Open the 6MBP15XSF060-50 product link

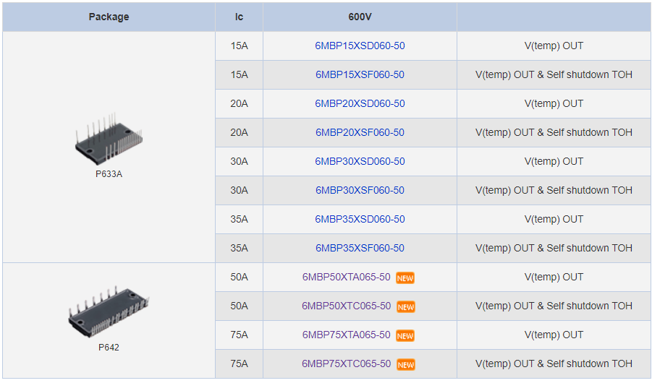[x=360, y=74]
